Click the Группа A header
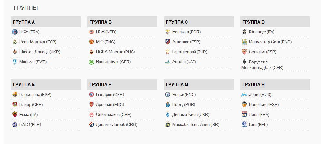The width and height of the screenshot is (321, 144). [x=24, y=22]
